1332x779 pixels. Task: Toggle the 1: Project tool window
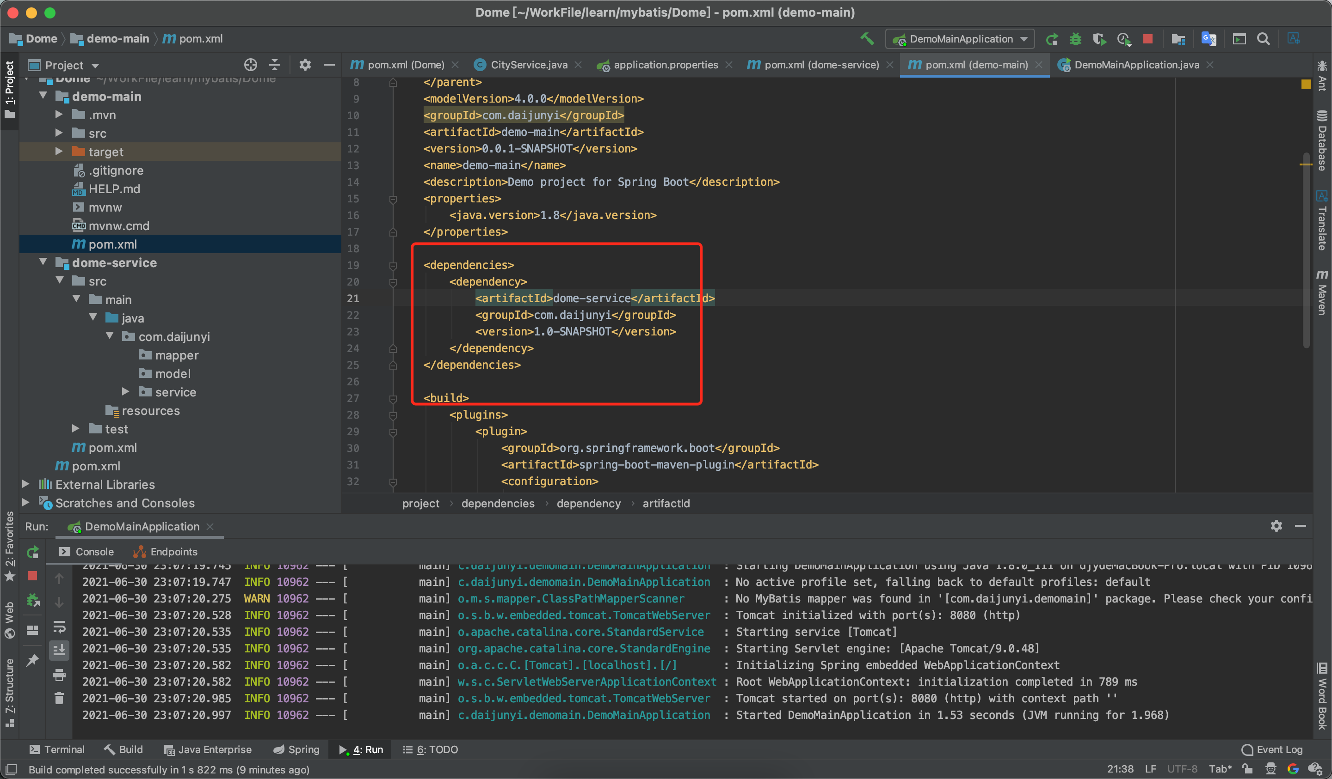point(10,90)
